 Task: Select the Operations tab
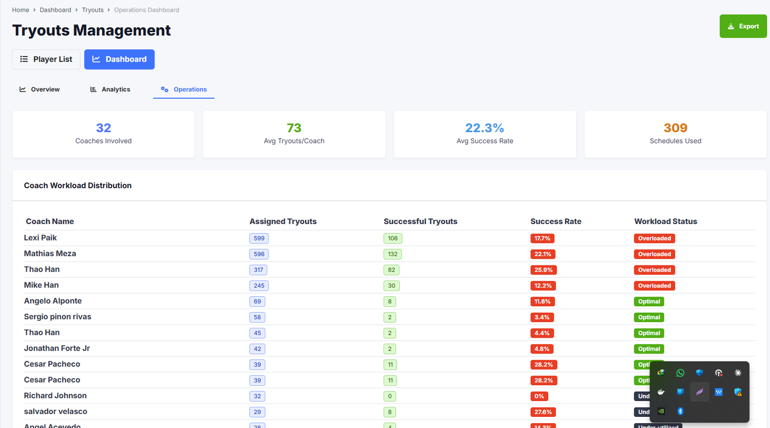(184, 89)
